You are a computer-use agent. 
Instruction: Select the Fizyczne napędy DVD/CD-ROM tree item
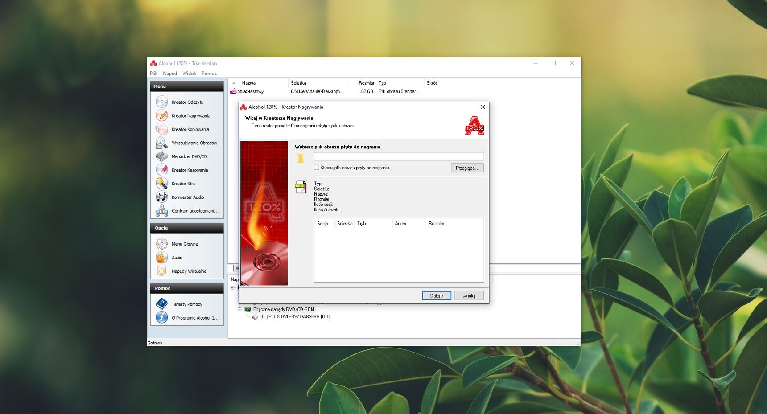[284, 309]
